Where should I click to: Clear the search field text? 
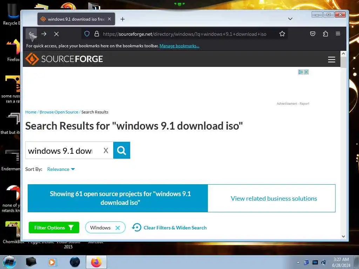[106, 151]
